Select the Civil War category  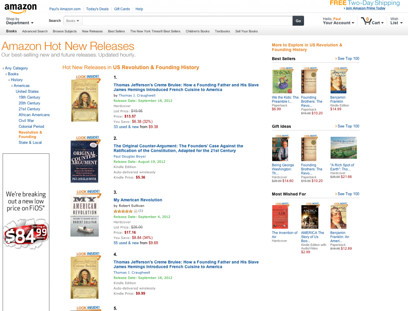click(x=26, y=121)
